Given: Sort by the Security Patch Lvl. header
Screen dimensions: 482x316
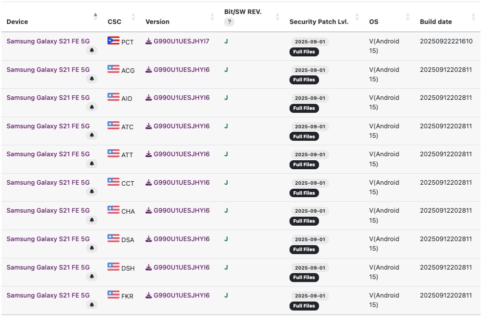Looking at the screenshot, I should 357,17.
